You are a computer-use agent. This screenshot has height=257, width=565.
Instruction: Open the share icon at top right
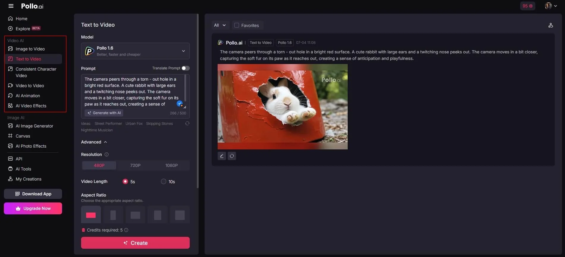(550, 25)
